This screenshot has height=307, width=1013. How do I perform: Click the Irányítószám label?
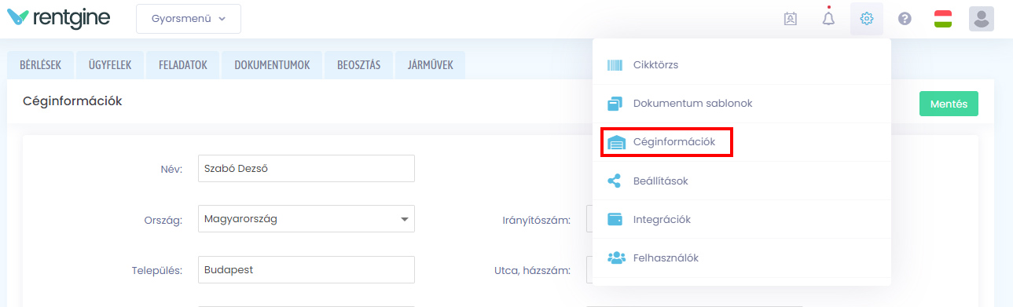tap(537, 220)
